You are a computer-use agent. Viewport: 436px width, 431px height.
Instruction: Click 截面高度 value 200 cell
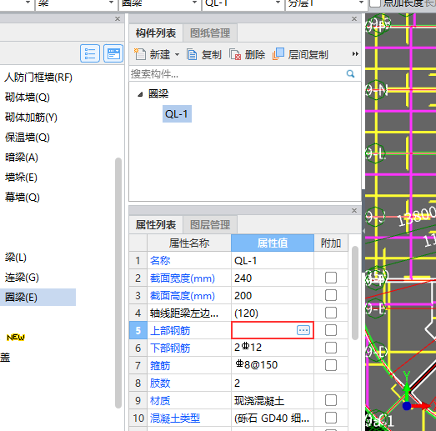click(x=273, y=295)
